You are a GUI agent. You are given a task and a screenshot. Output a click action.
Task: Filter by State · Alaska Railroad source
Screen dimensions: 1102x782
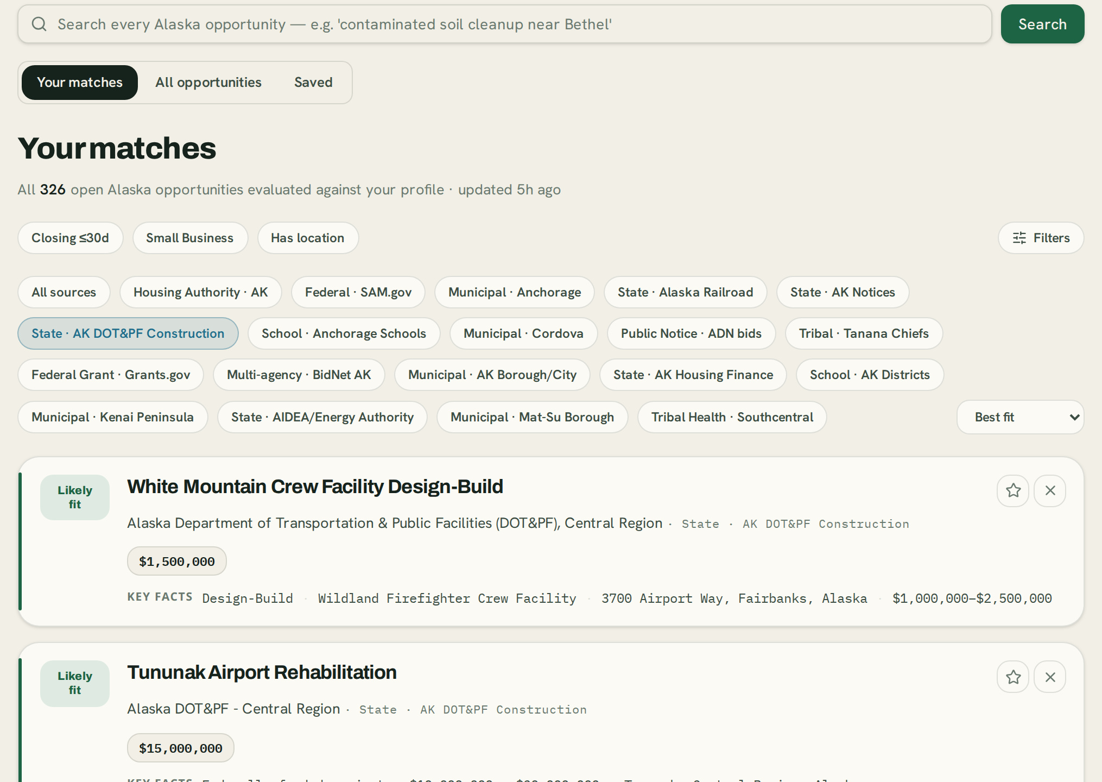(686, 292)
